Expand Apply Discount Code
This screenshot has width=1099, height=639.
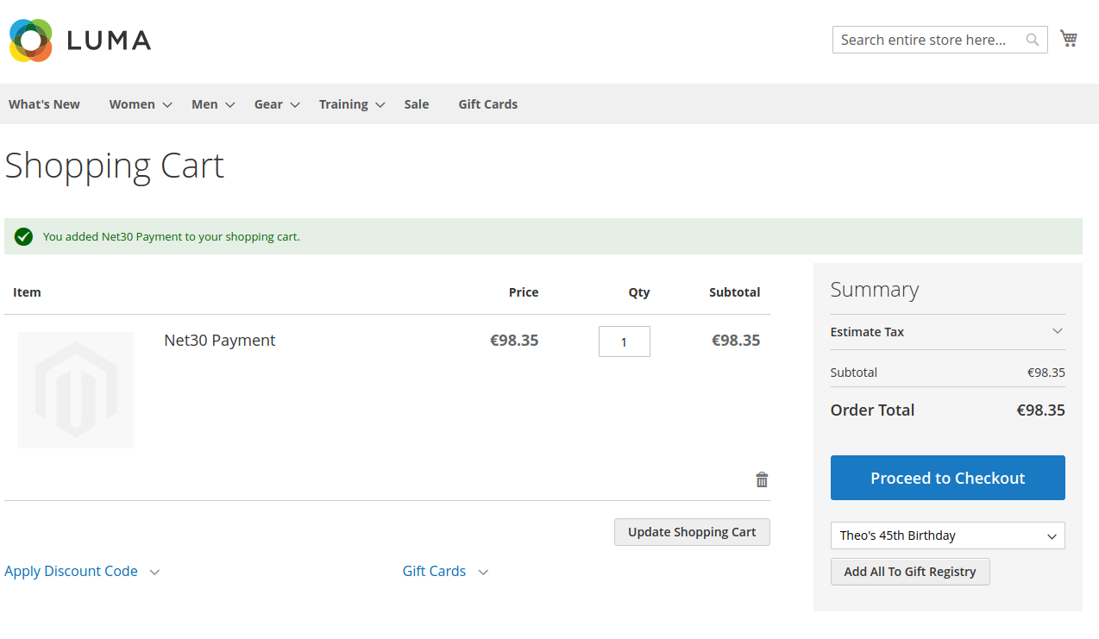pos(82,571)
